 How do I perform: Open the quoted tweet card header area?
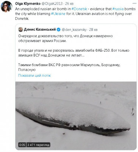coord(58,30)
